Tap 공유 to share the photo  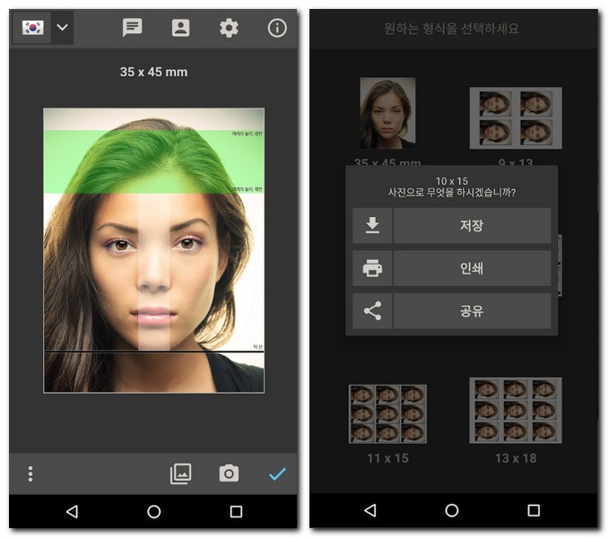click(x=471, y=311)
